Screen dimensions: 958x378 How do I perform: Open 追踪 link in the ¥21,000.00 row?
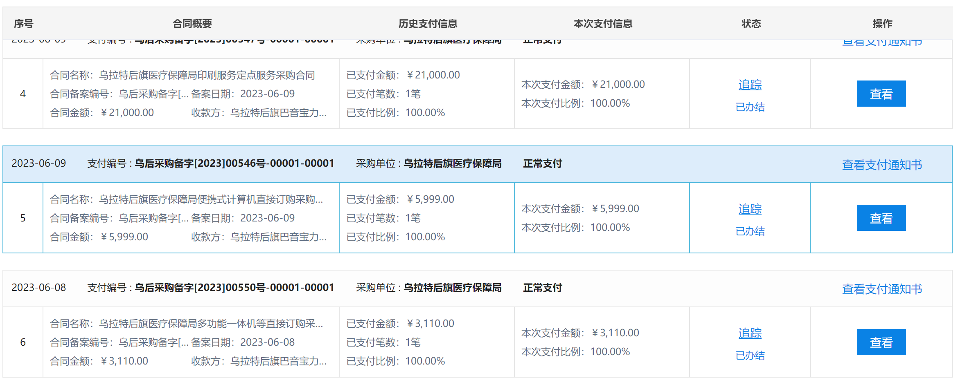(x=750, y=85)
